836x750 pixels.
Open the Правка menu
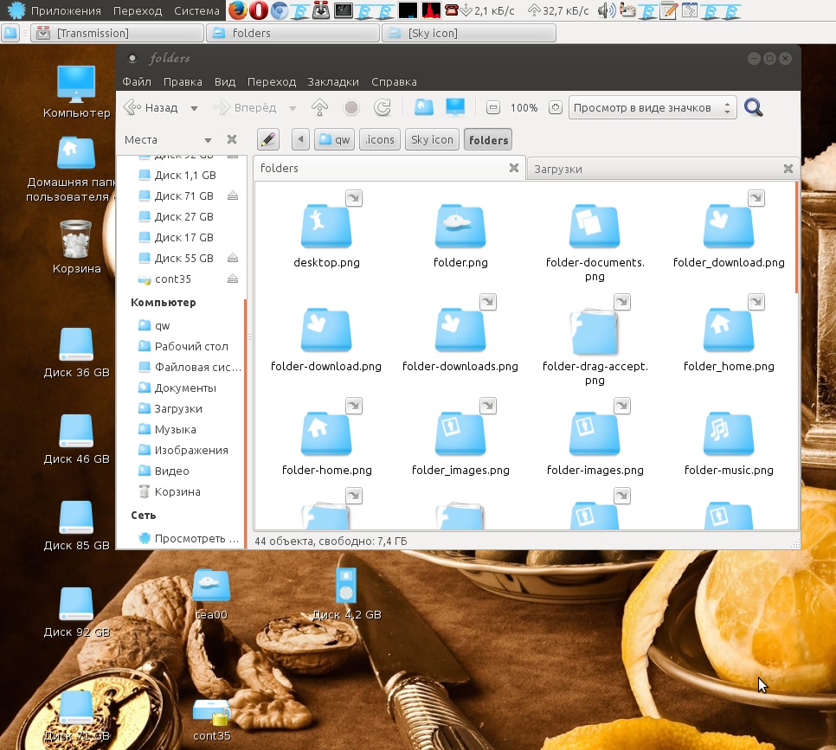pos(183,81)
